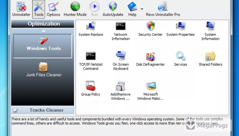Select the Tools toolbar button
This screenshot has height=136, width=239.
click(39, 9)
